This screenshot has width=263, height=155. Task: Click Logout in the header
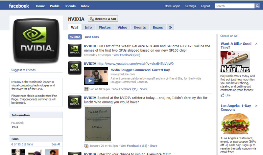pos(205,6)
